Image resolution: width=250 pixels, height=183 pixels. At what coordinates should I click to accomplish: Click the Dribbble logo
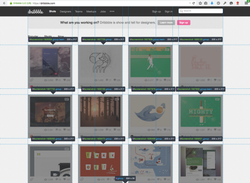[36, 11]
